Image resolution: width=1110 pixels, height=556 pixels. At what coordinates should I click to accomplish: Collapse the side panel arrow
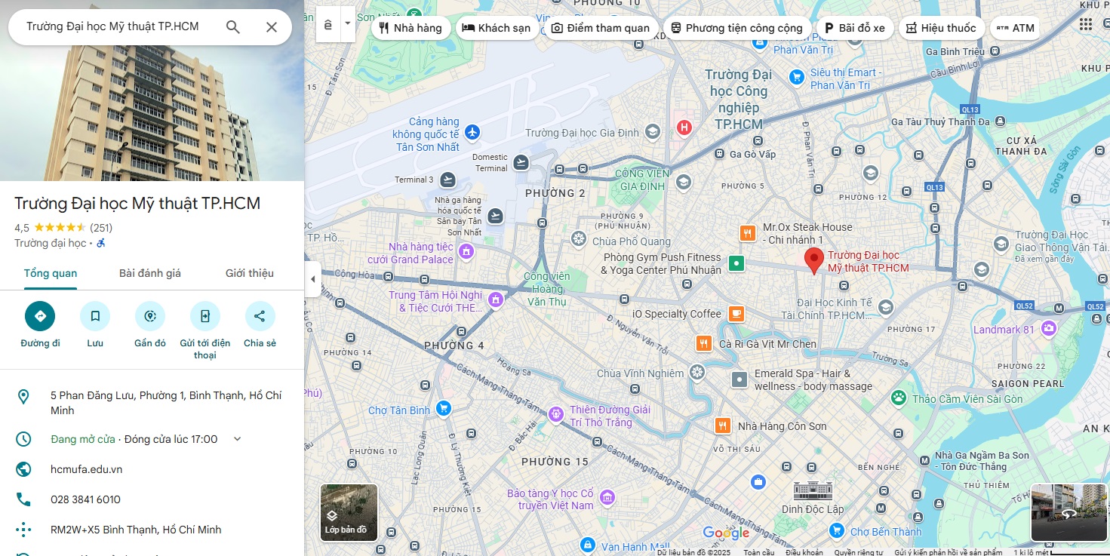313,279
